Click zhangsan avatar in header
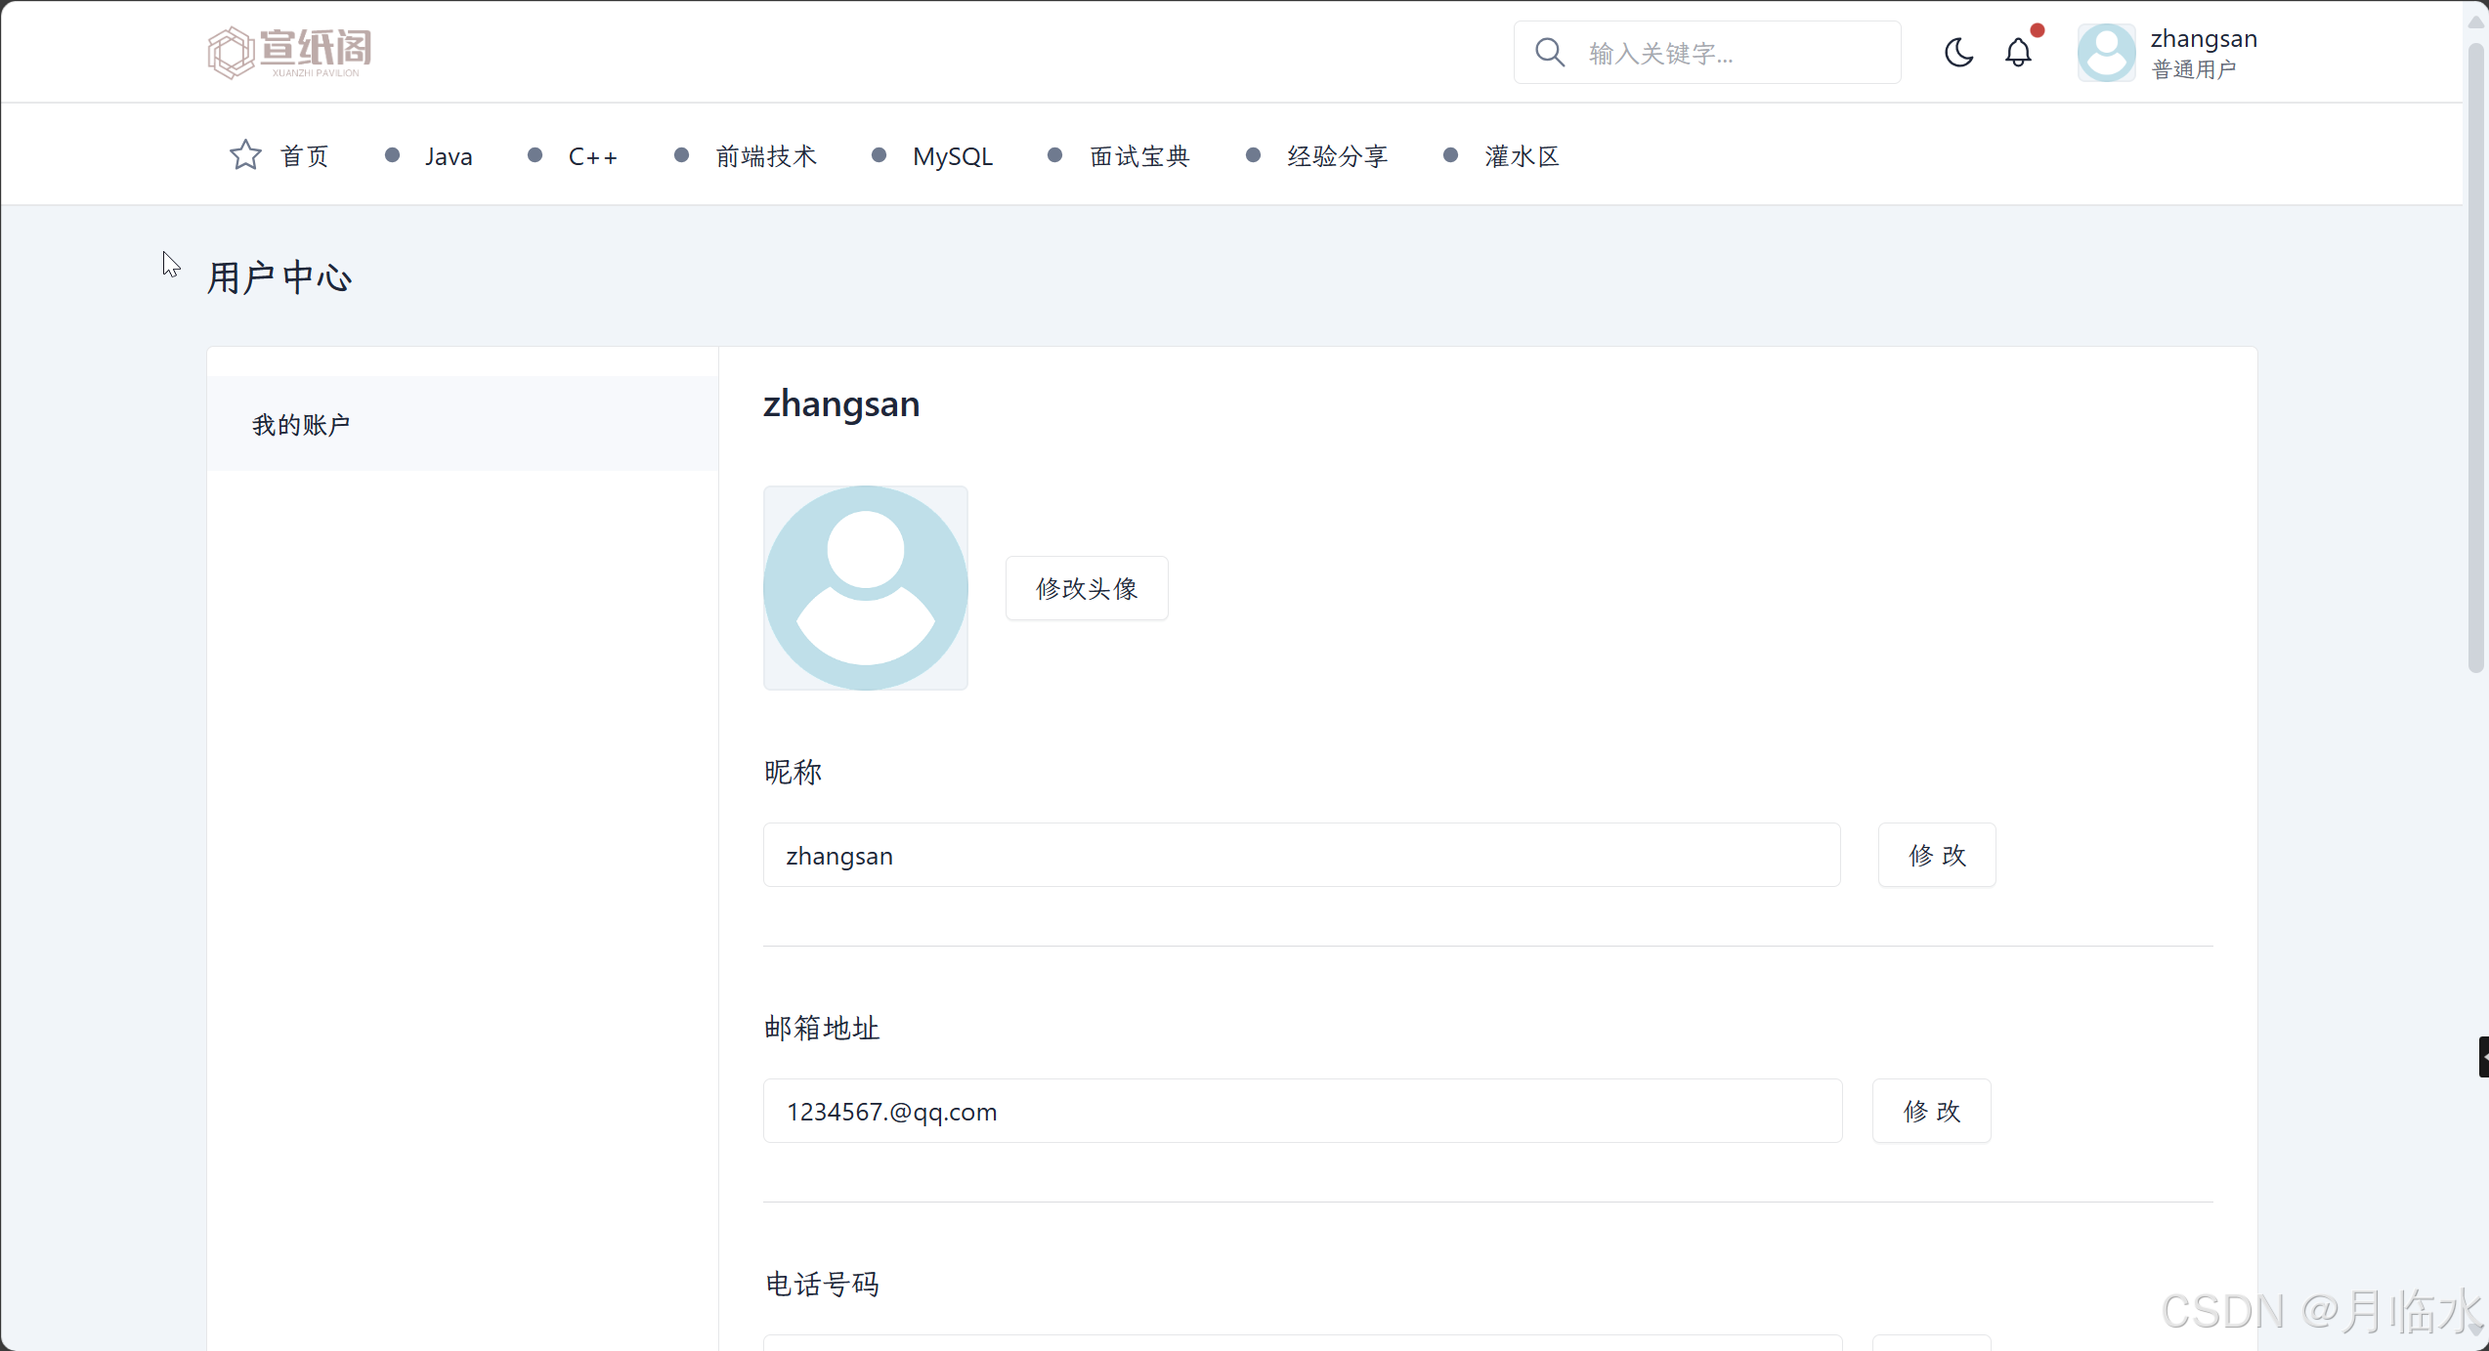Viewport: 2489px width, 1351px height. pos(2106,53)
